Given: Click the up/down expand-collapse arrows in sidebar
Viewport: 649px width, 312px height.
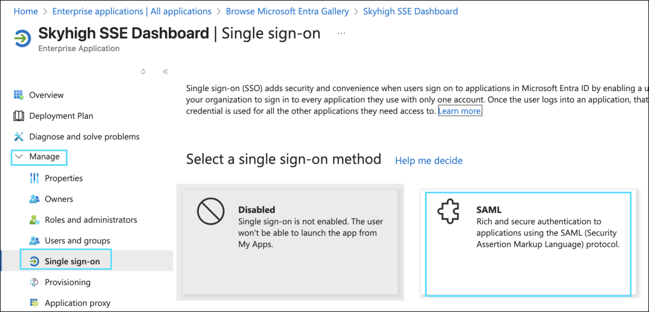Looking at the screenshot, I should point(143,71).
